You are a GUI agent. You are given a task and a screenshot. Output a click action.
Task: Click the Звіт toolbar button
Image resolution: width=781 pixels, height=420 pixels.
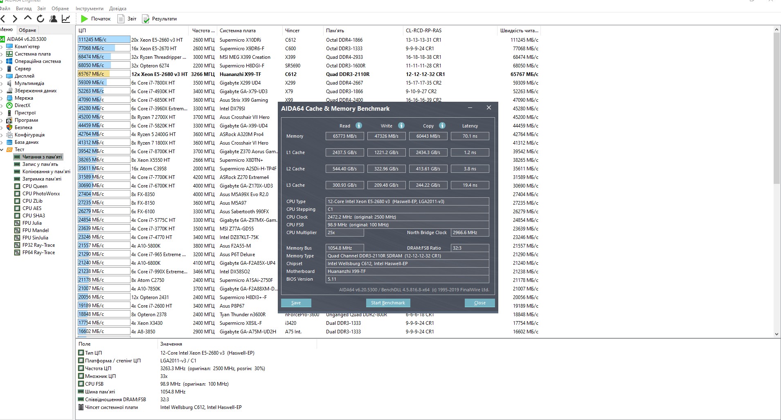pyautogui.click(x=127, y=18)
